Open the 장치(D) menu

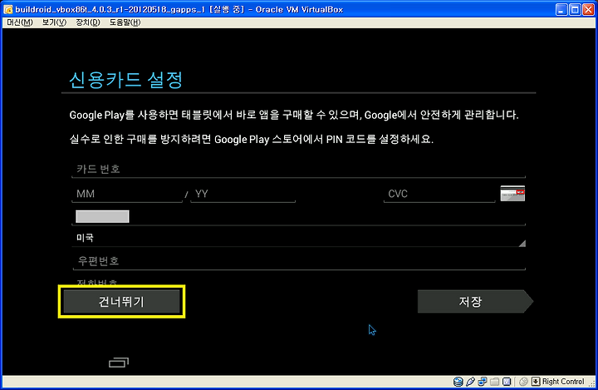point(88,22)
